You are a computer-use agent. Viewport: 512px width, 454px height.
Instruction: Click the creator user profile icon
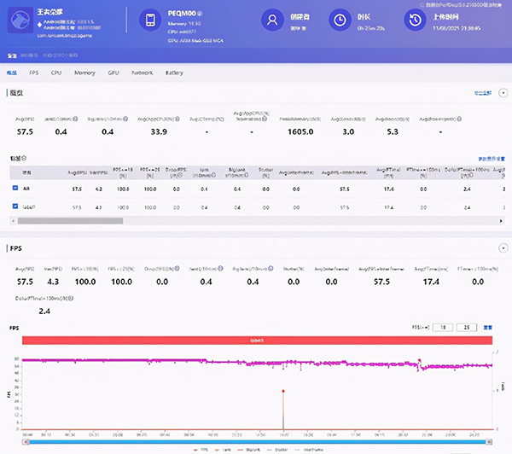(x=271, y=20)
